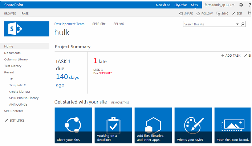Click the Get started with your site heading
The width and height of the screenshot is (252, 146).
click(81, 102)
